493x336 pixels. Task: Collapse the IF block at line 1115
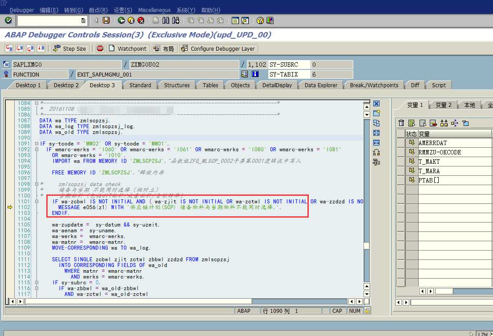coord(37,283)
